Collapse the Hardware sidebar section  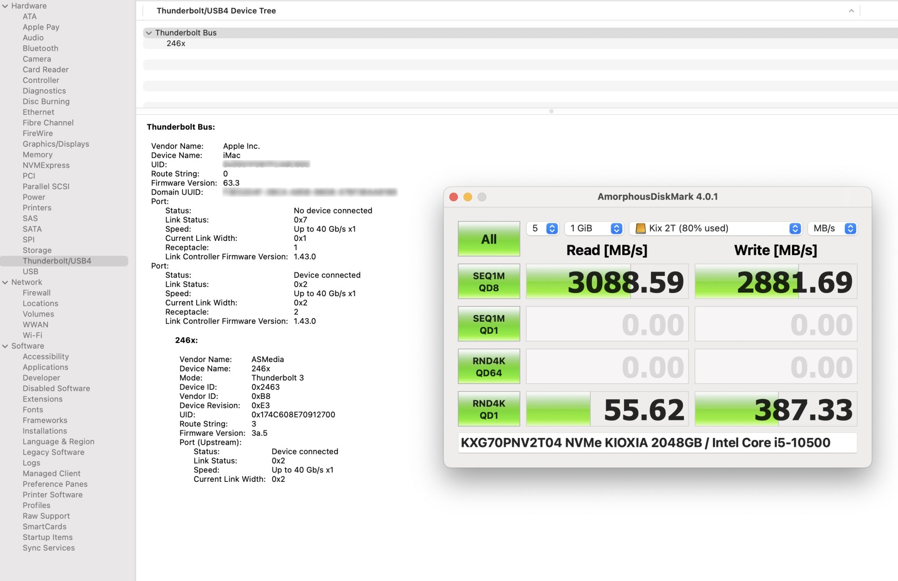5,6
